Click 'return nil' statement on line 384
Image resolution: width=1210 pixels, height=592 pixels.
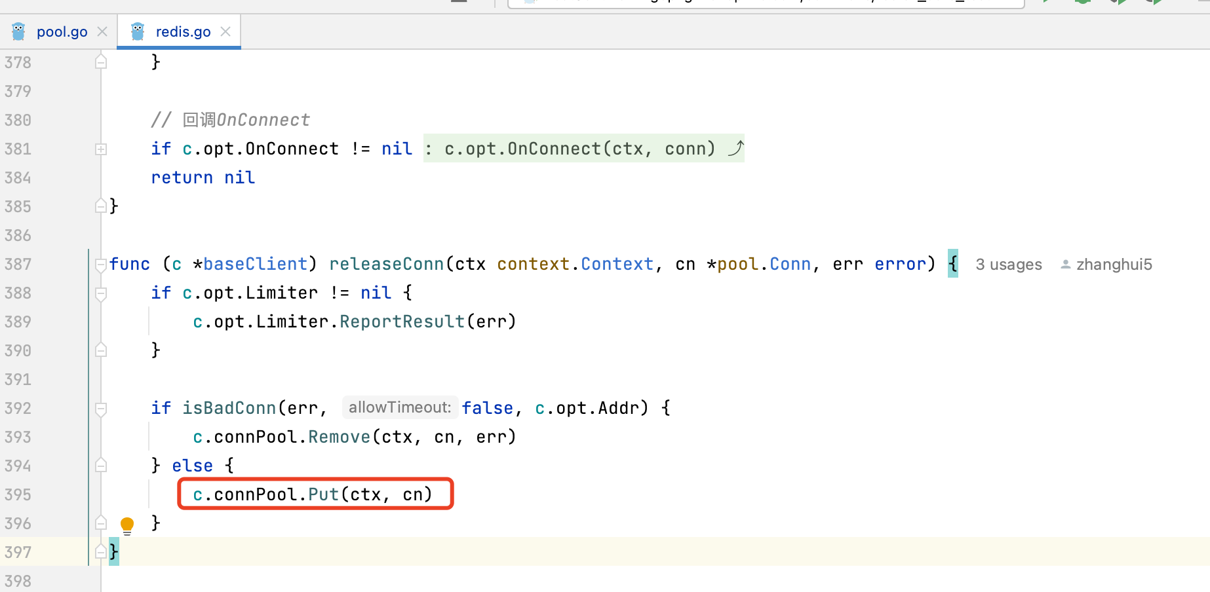point(203,177)
